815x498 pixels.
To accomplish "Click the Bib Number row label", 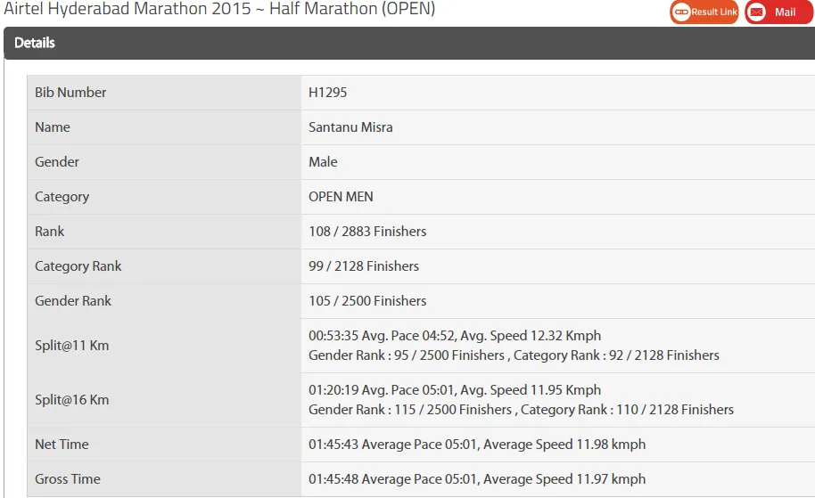I will click(x=70, y=93).
